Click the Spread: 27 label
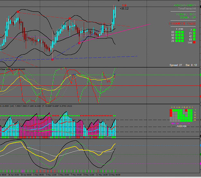 [x=176, y=65]
